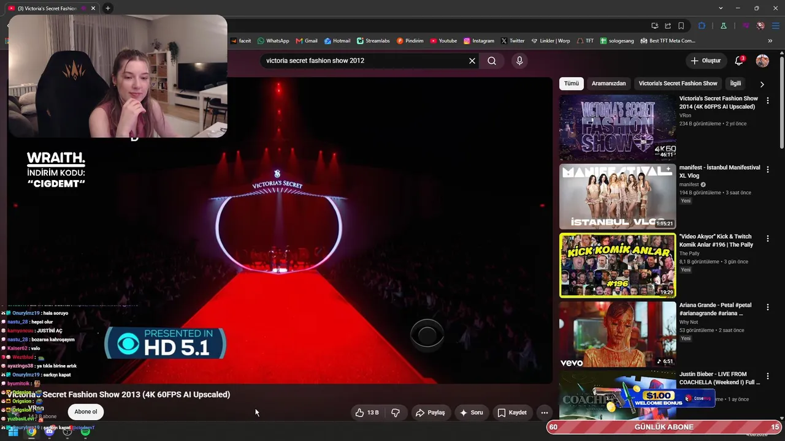
Task: Open the sologesang bookmark
Action: [x=617, y=41]
